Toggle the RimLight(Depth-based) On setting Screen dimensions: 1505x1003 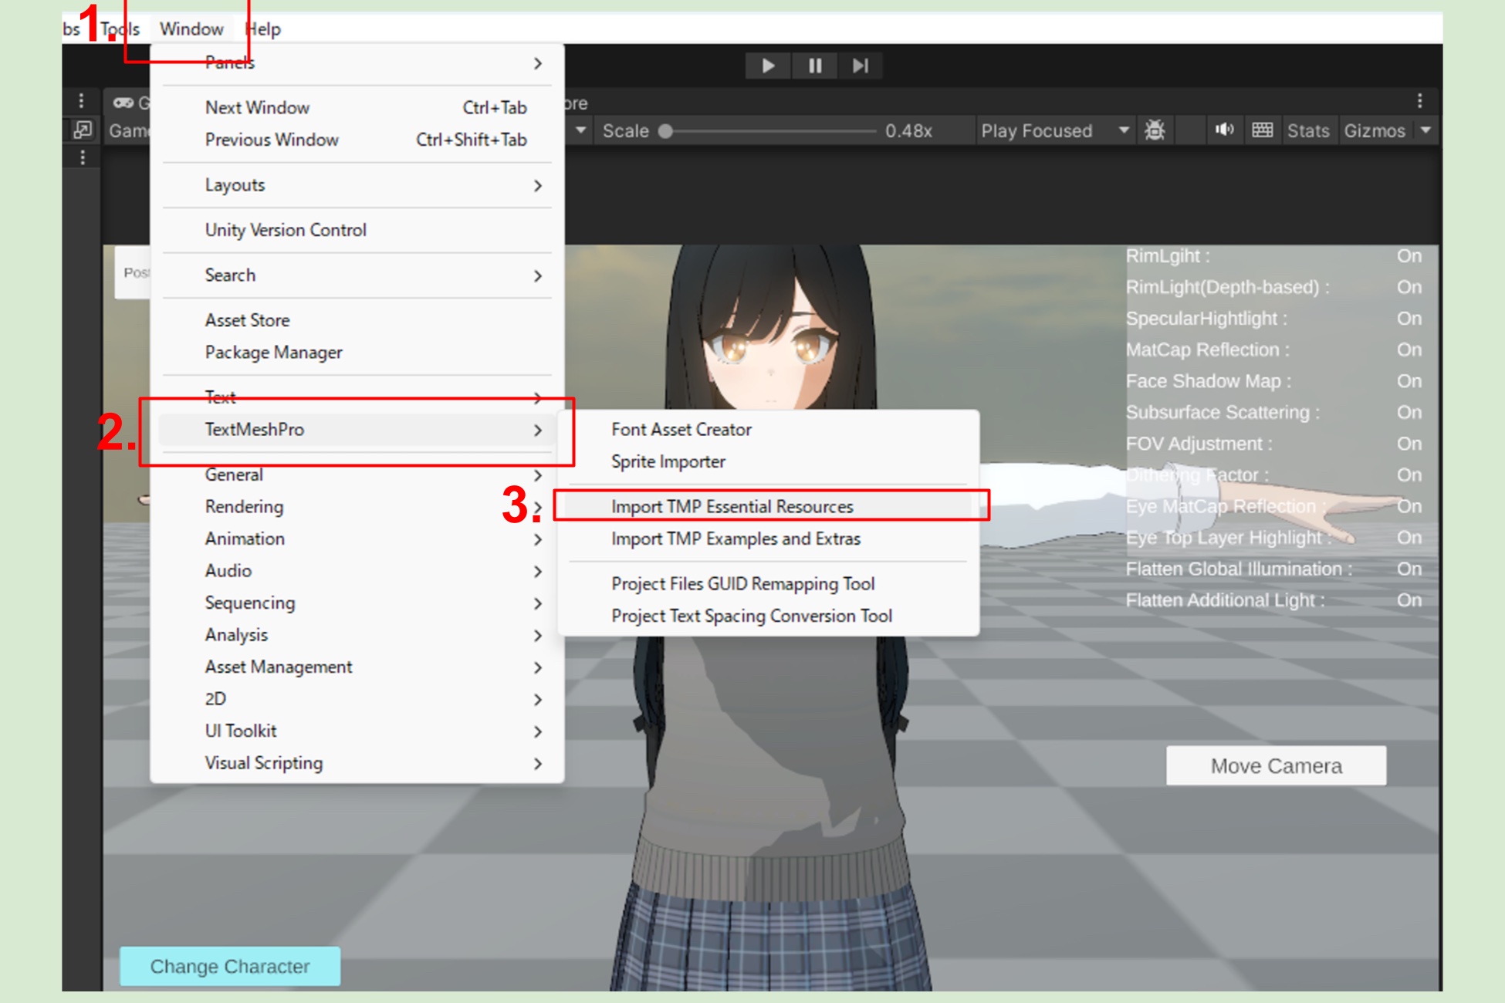click(1409, 287)
